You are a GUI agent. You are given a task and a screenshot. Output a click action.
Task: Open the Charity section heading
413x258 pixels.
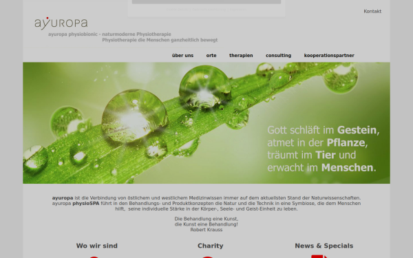(x=211, y=246)
